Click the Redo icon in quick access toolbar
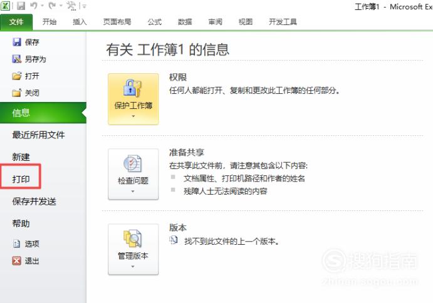 tap(53, 5)
